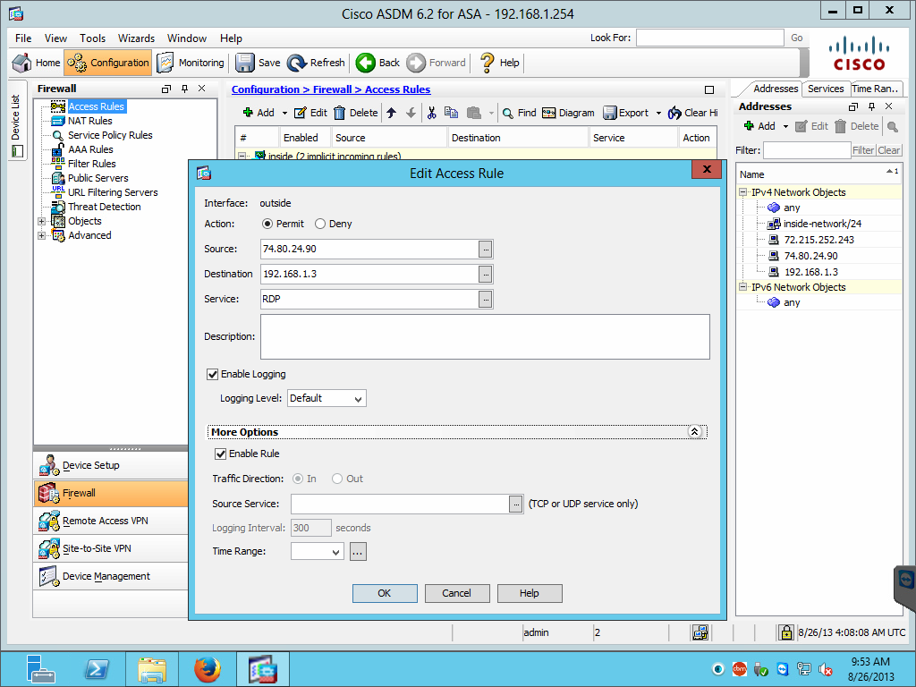Click the Firewall icon in left navigation
Image resolution: width=916 pixels, height=687 pixels.
point(48,493)
